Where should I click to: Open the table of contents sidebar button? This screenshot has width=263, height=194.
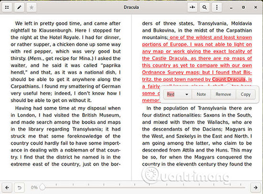[x=7, y=7]
